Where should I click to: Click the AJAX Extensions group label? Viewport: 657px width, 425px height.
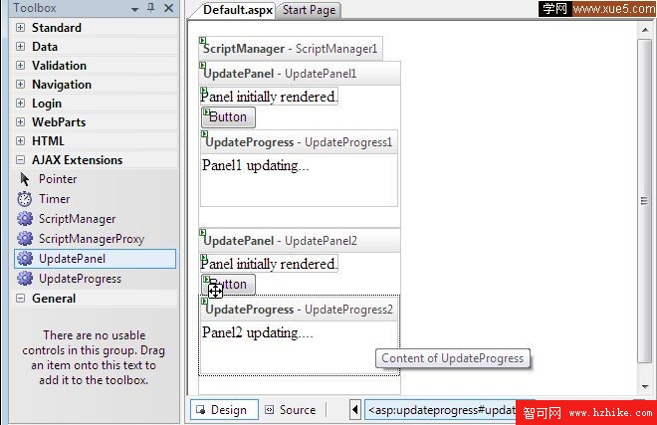coord(77,160)
